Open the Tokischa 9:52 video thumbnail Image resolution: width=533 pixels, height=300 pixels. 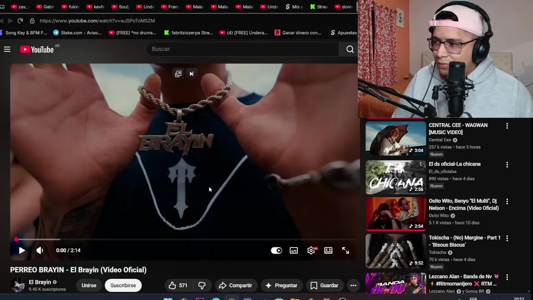click(396, 251)
